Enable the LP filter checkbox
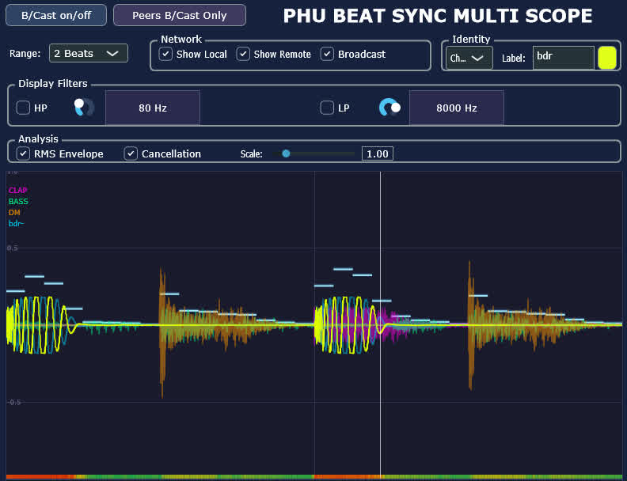The height and width of the screenshot is (481, 627). (x=327, y=108)
